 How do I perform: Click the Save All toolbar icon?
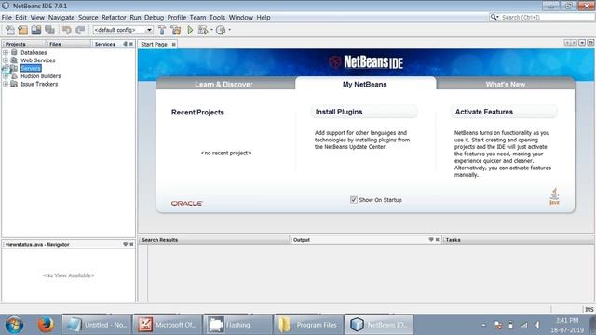(49, 30)
